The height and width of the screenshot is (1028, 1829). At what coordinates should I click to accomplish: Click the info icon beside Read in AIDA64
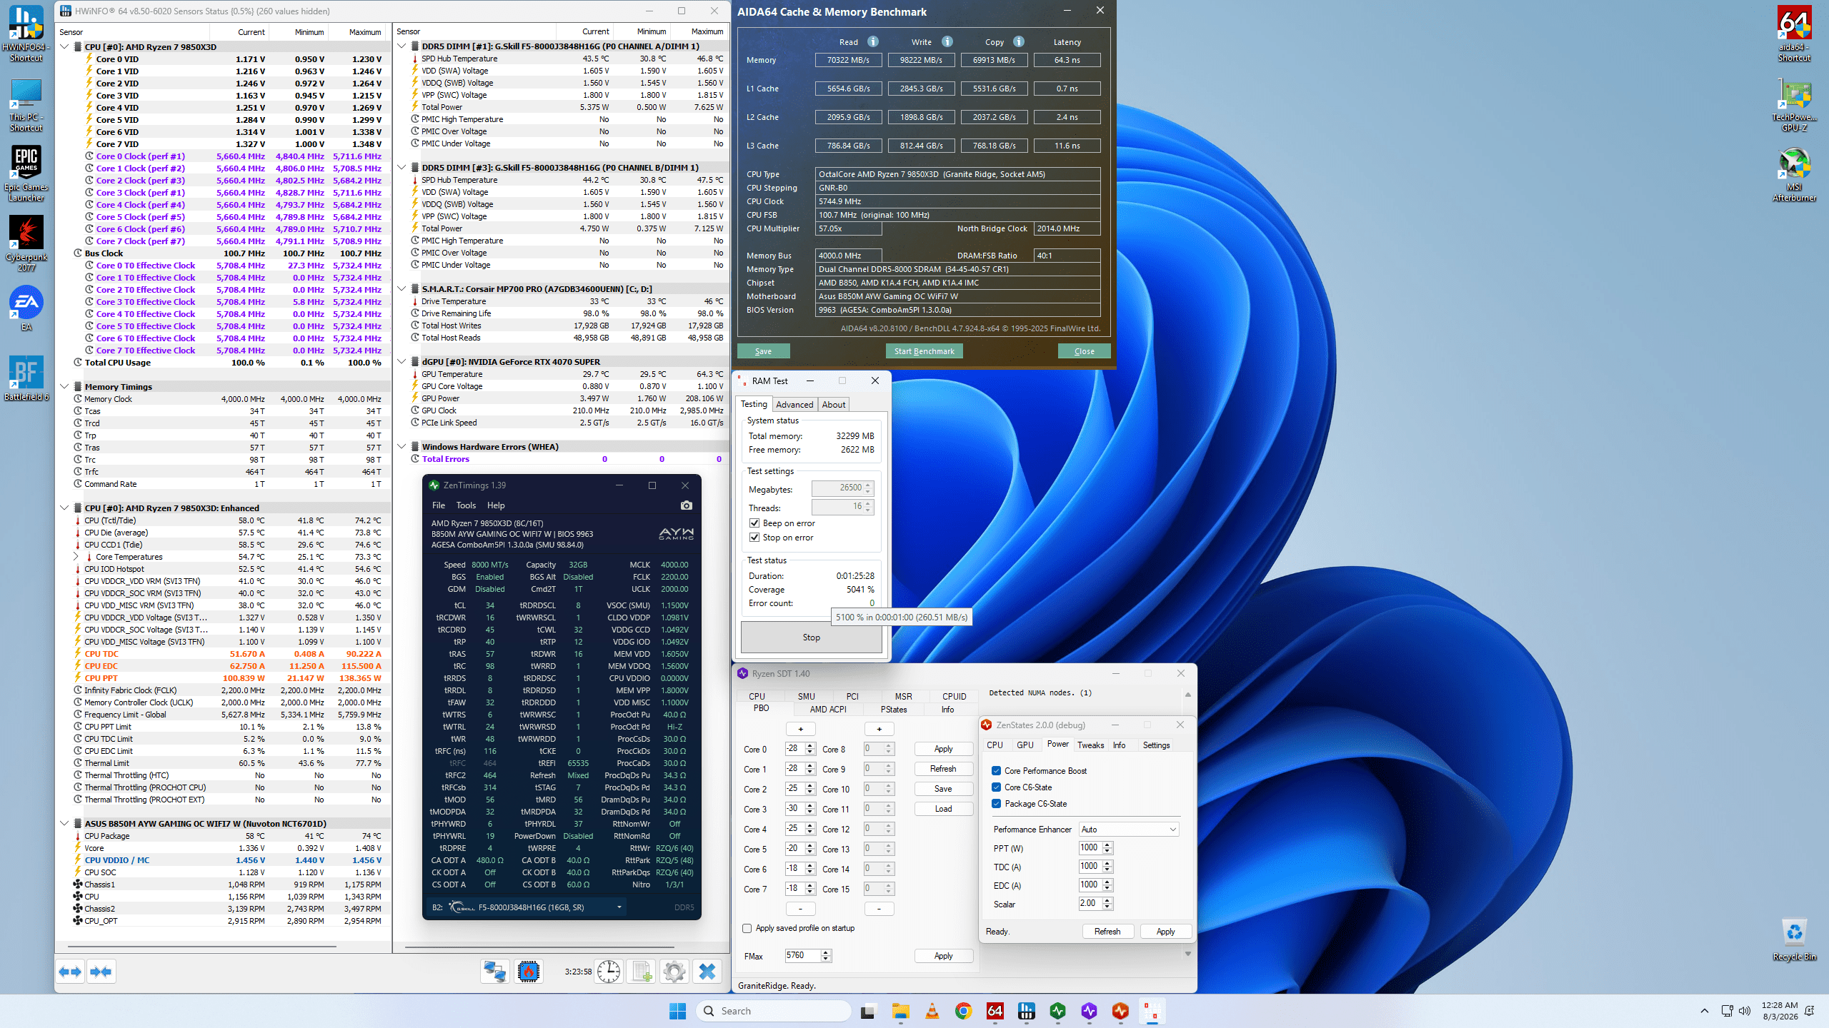point(873,41)
